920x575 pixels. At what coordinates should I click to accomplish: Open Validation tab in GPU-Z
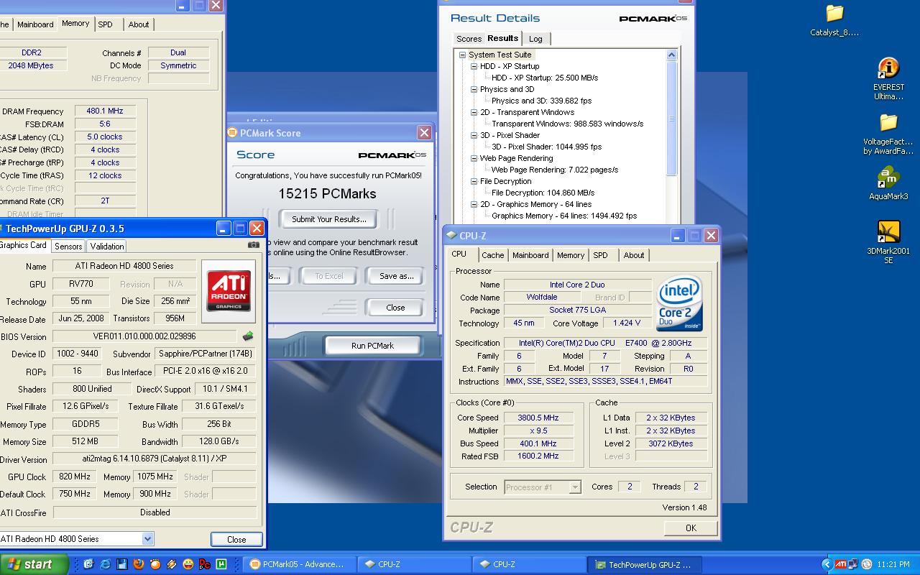point(107,246)
